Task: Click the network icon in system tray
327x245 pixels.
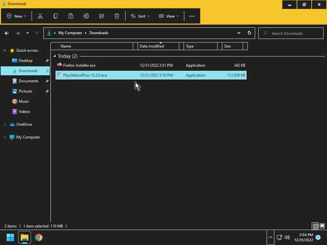Action: [x=279, y=237]
